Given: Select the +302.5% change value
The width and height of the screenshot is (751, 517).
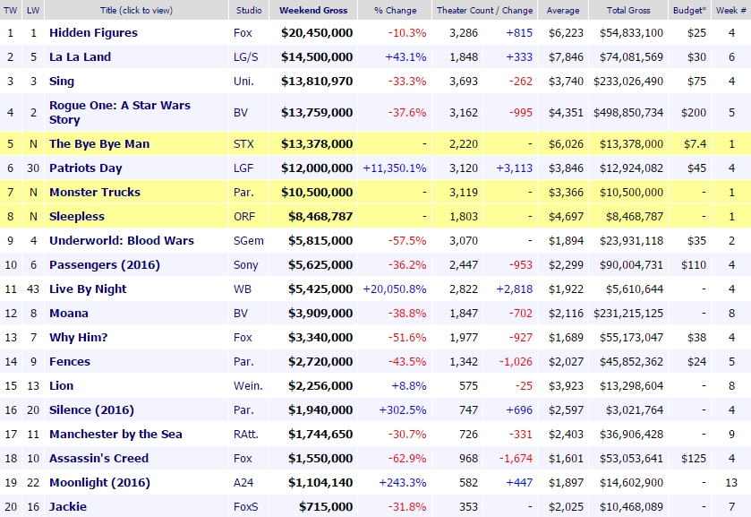Looking at the screenshot, I should tap(402, 410).
